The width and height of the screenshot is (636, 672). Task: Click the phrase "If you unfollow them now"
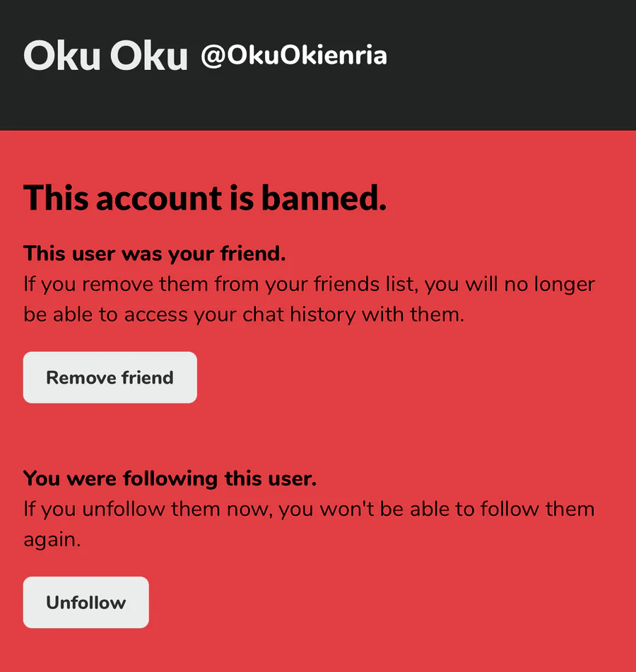[x=146, y=509]
